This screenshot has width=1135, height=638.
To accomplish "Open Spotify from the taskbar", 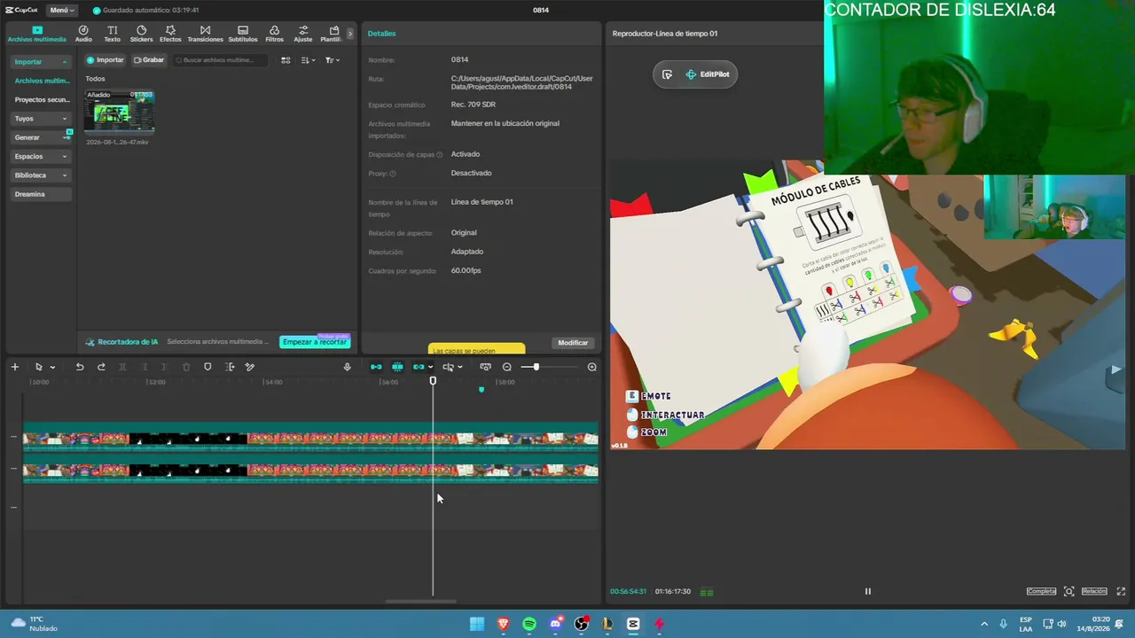I will [x=529, y=624].
